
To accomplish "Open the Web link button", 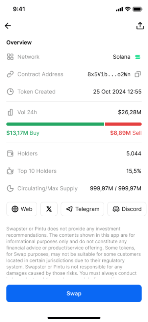I will 22,209.
